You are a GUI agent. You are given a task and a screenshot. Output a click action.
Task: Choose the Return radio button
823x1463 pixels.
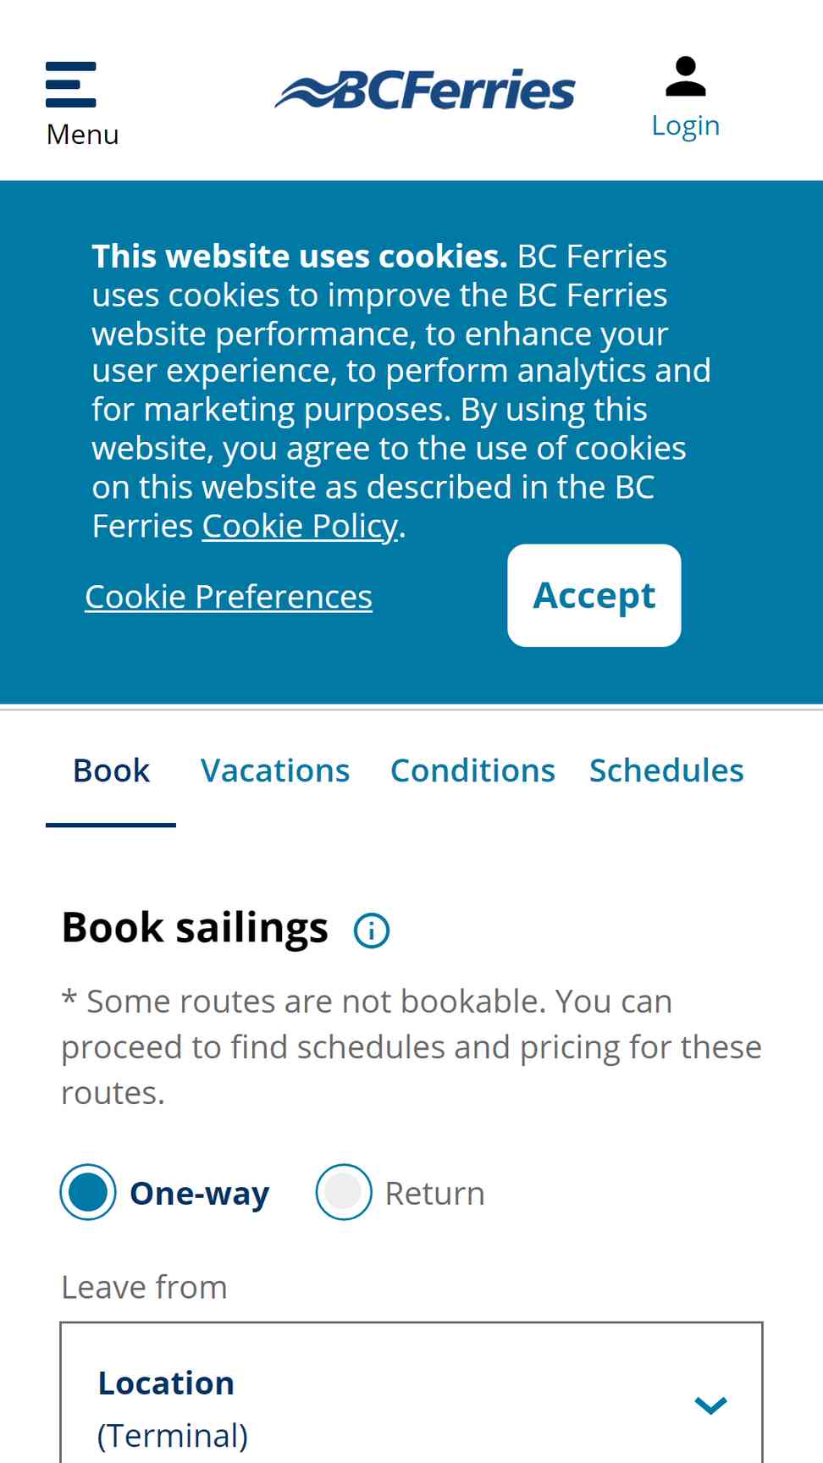[x=344, y=1192]
